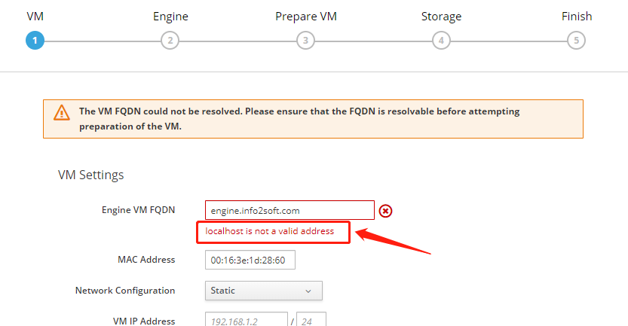Click step 1 circle for VM
The image size is (628, 326).
point(35,41)
